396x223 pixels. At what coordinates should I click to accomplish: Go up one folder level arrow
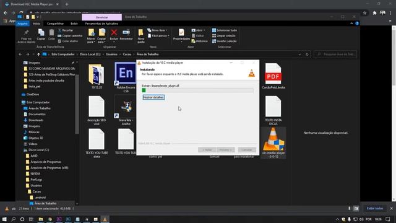point(38,54)
